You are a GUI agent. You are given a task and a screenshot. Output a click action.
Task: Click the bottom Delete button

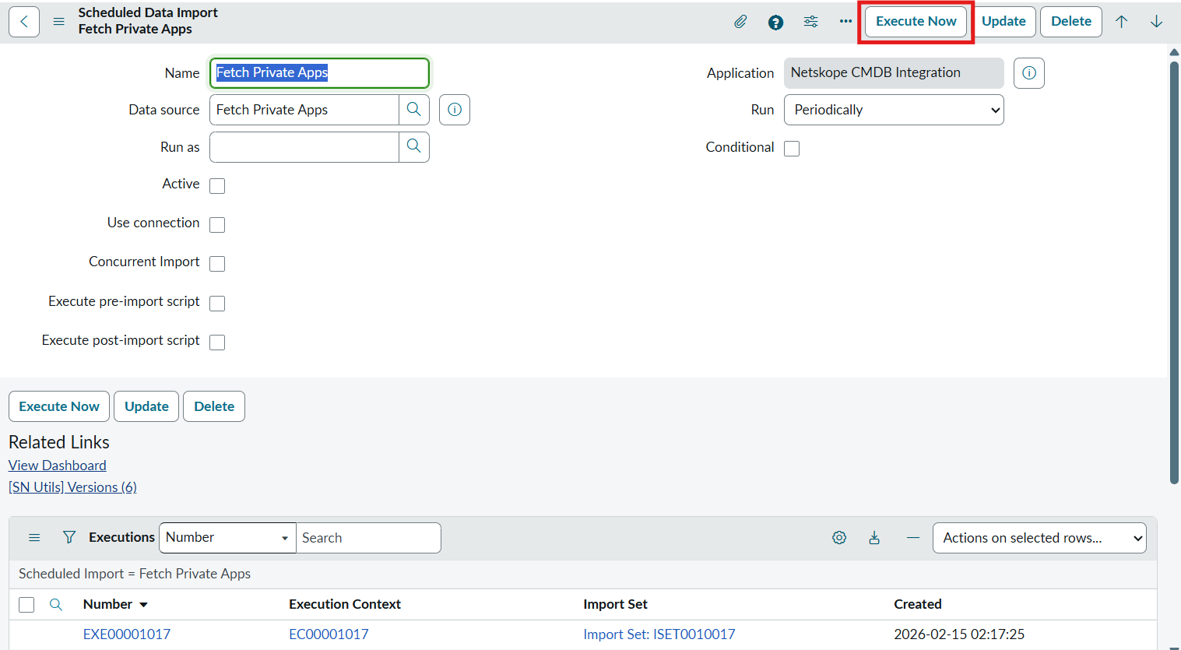[214, 406]
